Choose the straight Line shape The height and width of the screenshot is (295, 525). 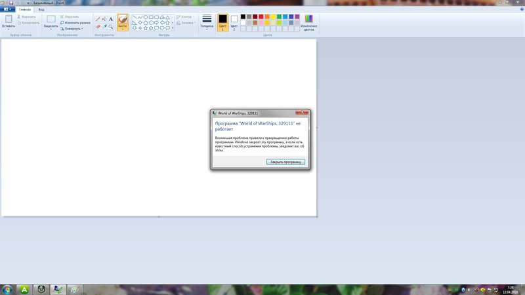click(135, 17)
